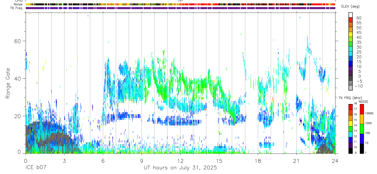The image size is (377, 174).
Task: Click the purple TX Freq strip above the plot
Action: click(x=181, y=8)
